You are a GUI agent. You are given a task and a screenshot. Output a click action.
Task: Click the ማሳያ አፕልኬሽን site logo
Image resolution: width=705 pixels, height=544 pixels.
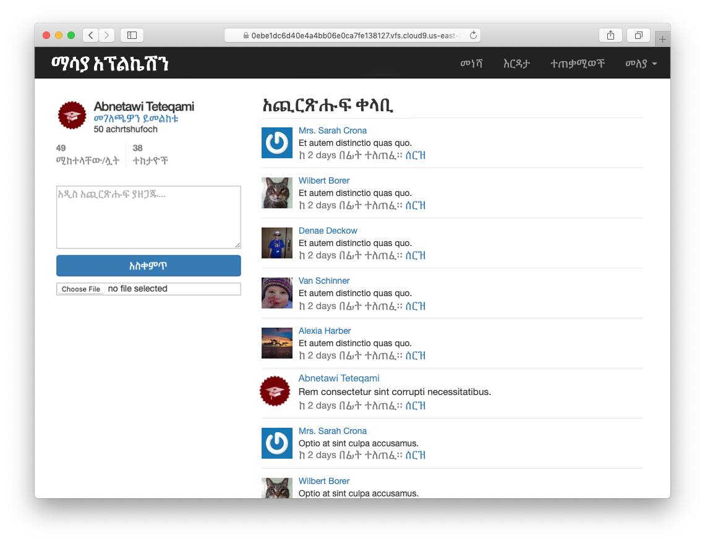tap(110, 64)
